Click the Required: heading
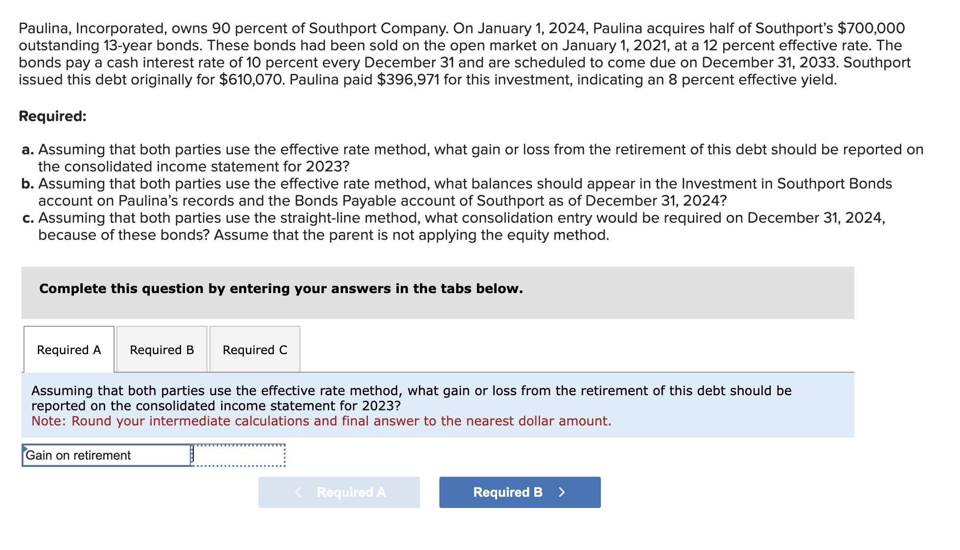960x550 pixels. (x=52, y=116)
